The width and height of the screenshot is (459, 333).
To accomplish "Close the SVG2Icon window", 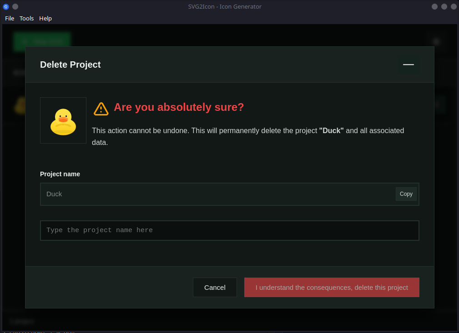I will [x=454, y=6].
